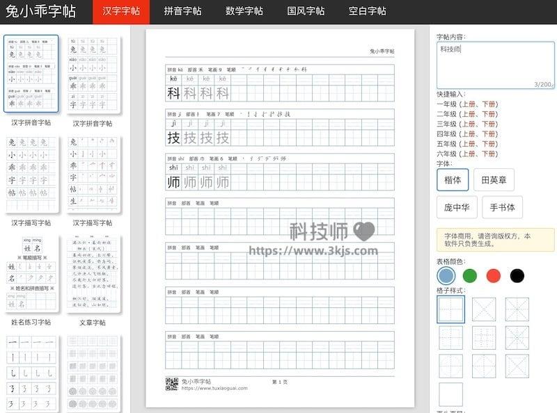This screenshot has width=557, height=413.
Task: Select the highlighted 汉字拼音字帖 template with stroke headers
Action: point(31,74)
